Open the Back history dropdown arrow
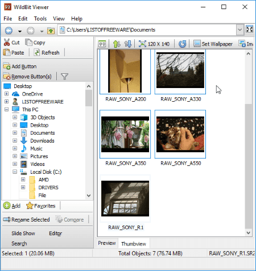This screenshot has width=256, height=271. [20, 31]
